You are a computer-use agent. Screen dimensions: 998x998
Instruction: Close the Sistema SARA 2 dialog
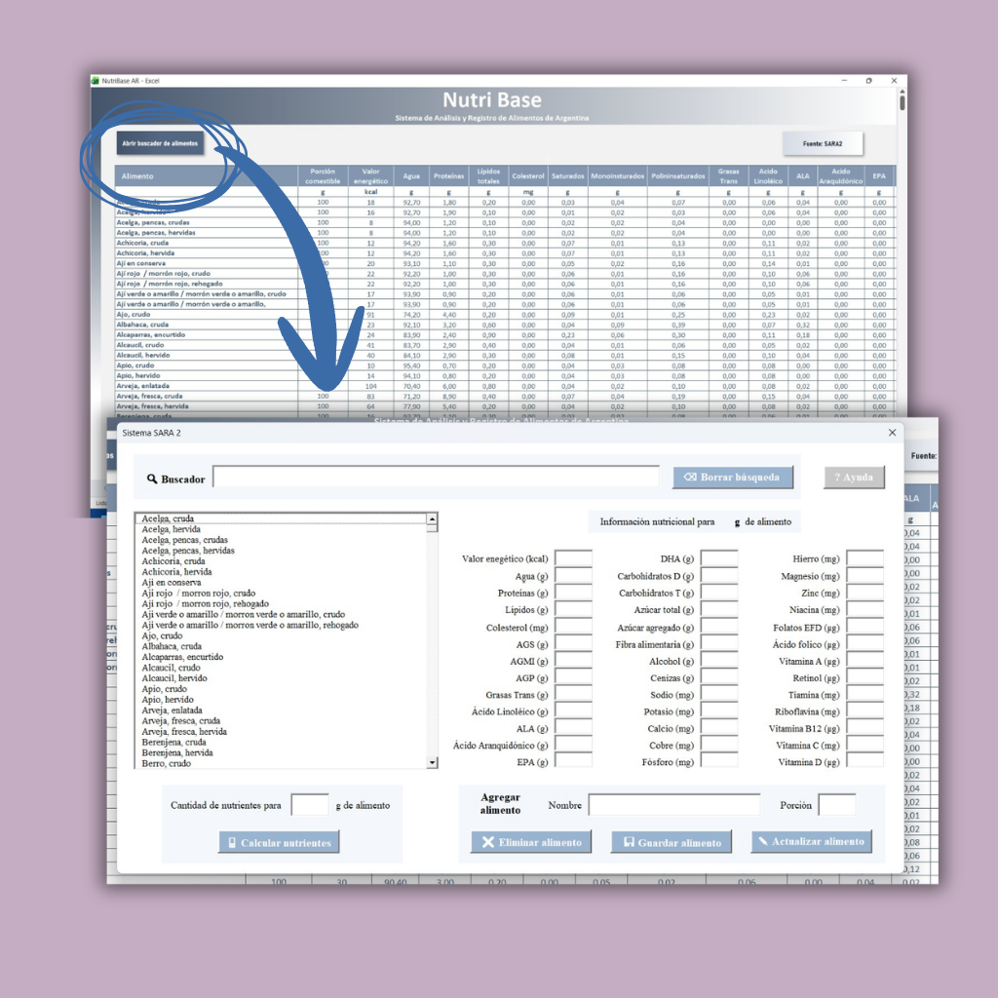[x=892, y=432]
